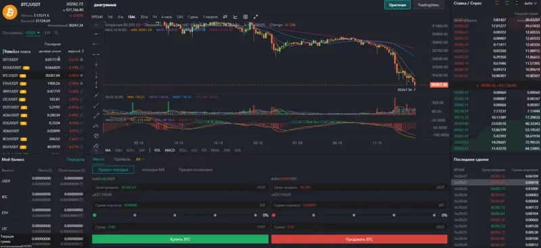This screenshot has height=248, width=541.
Task: Open the Место trading tab
Action: (98, 159)
